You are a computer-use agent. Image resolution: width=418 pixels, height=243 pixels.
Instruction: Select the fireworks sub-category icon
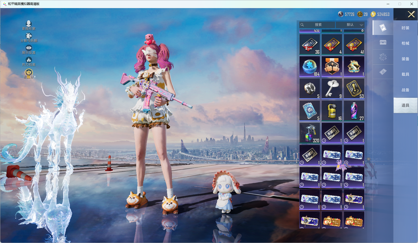pos(383,57)
